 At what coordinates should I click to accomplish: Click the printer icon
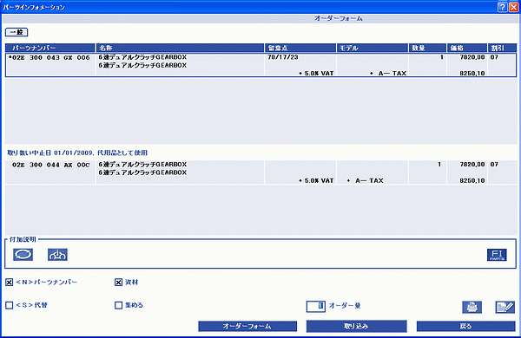coord(472,307)
